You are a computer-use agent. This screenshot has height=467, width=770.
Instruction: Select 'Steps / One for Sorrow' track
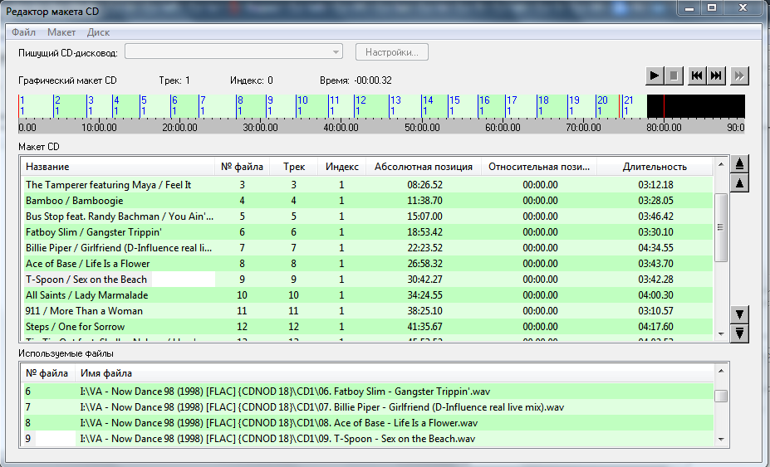pyautogui.click(x=368, y=326)
